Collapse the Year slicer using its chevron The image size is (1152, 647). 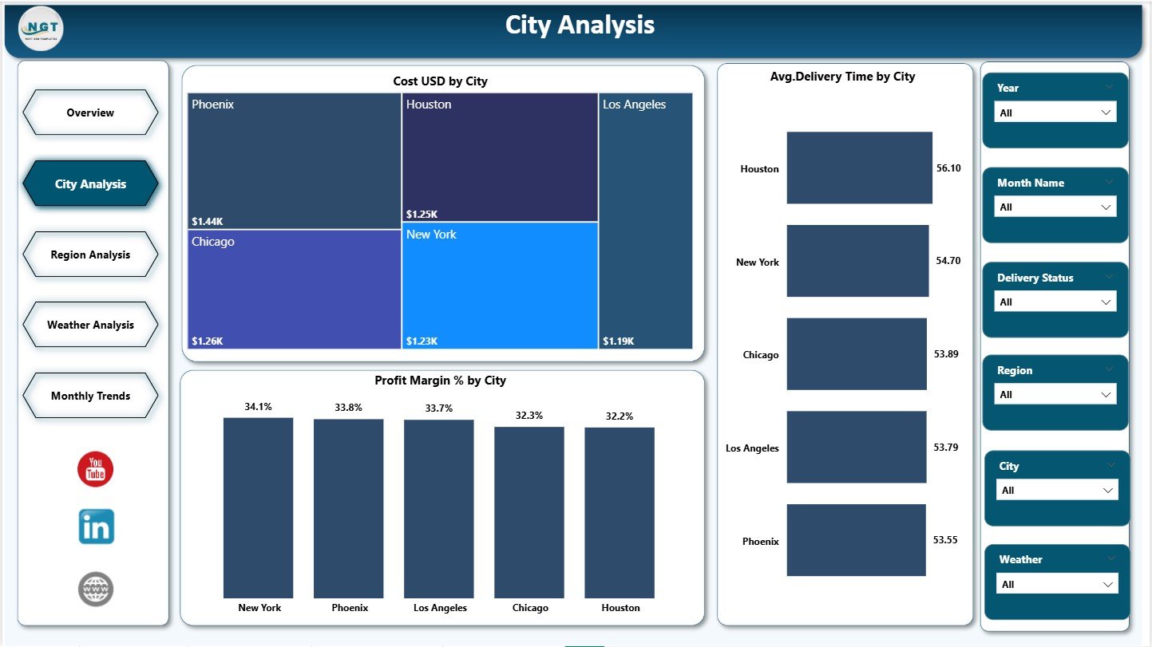1110,87
